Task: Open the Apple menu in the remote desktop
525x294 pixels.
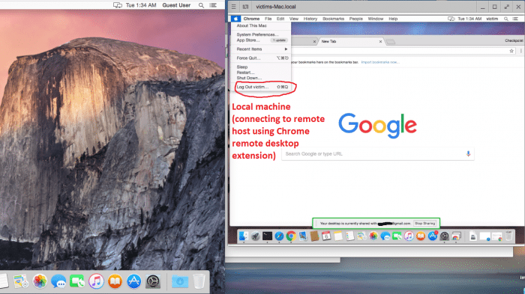Action: point(235,19)
